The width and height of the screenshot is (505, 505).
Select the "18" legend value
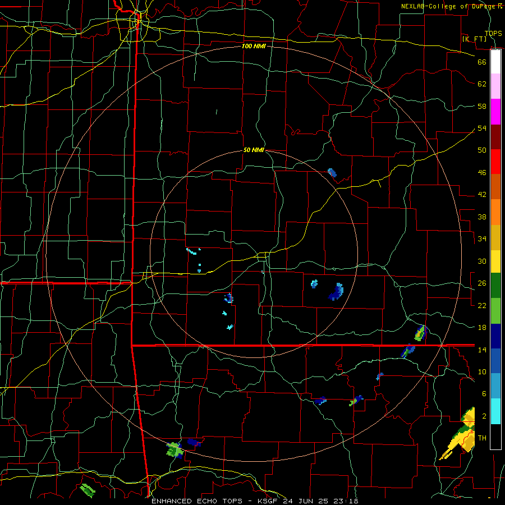482,328
